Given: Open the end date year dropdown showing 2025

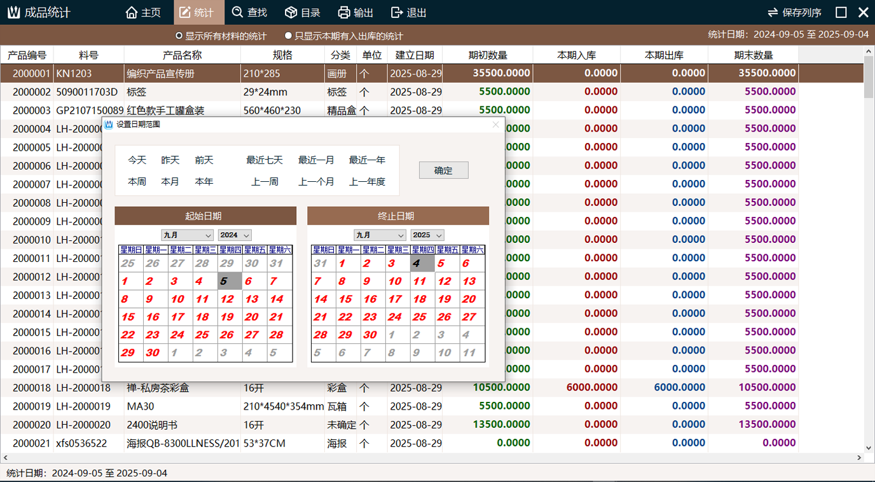Looking at the screenshot, I should pyautogui.click(x=427, y=235).
